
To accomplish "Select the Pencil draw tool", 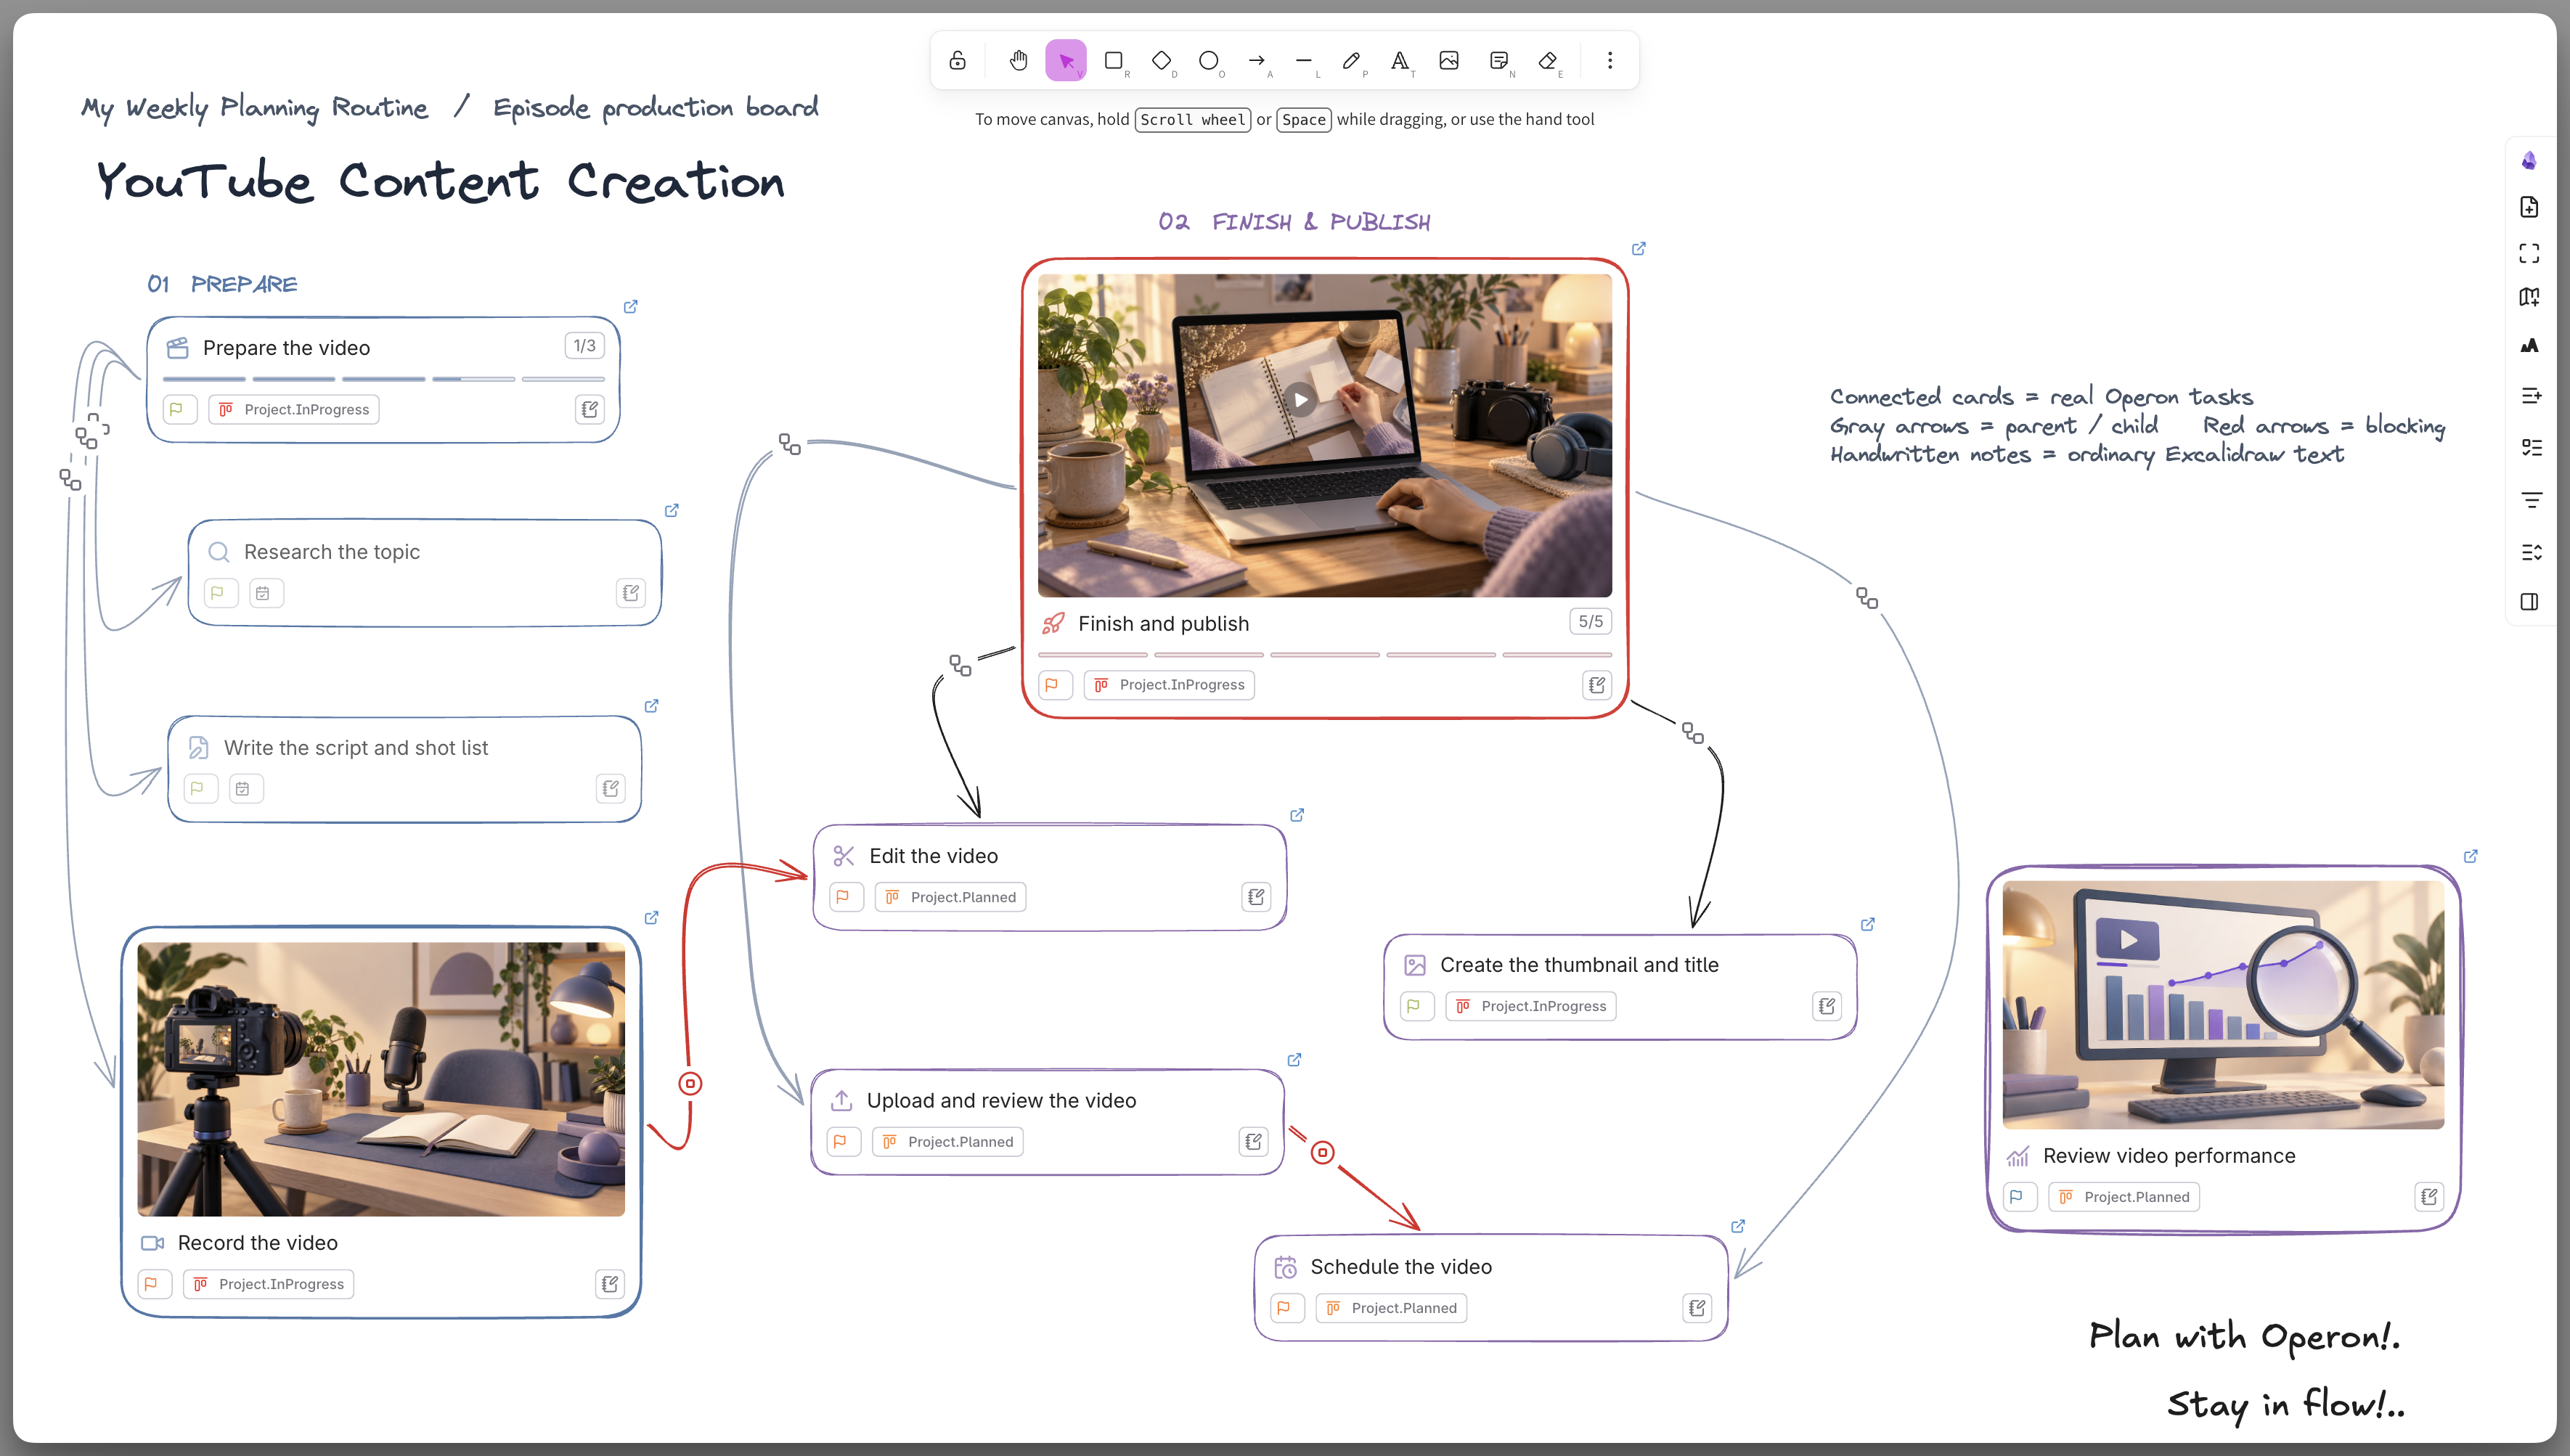I will pos(1352,61).
